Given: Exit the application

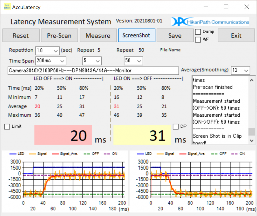Looking at the screenshot, I should 236,35.
